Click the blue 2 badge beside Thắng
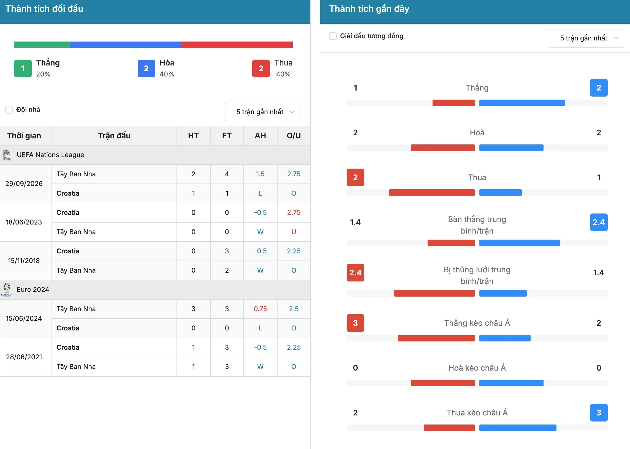 click(599, 88)
